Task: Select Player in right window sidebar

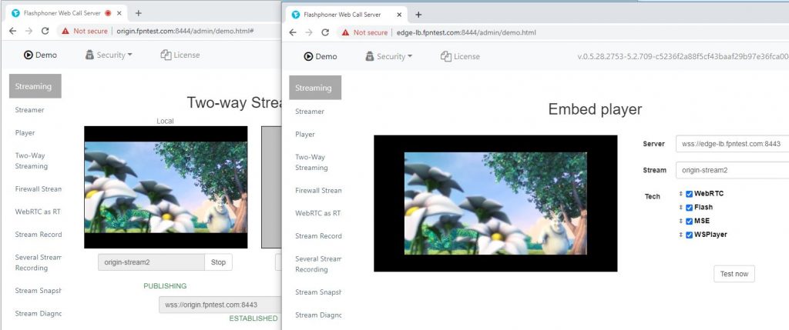Action: click(305, 134)
